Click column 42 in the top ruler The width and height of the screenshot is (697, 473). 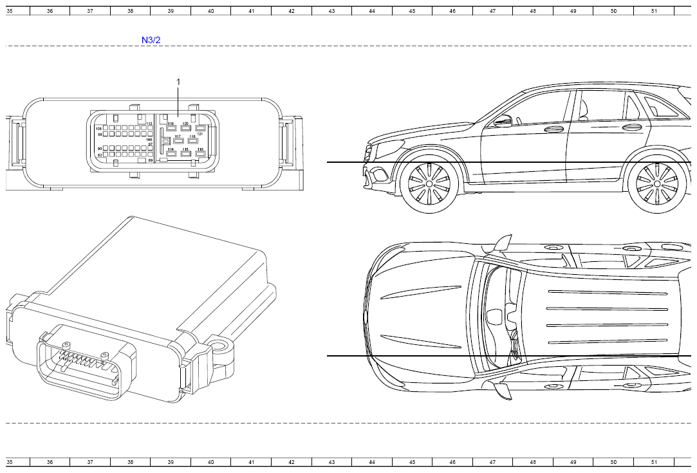292,11
